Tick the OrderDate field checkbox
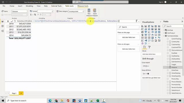 point(168,70)
